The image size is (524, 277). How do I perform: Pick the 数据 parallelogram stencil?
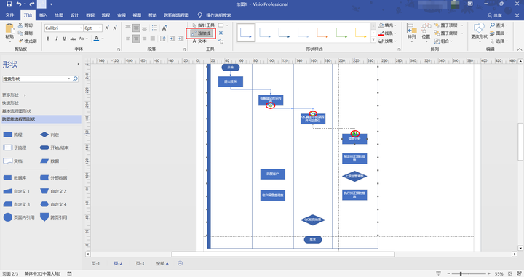tap(49, 161)
